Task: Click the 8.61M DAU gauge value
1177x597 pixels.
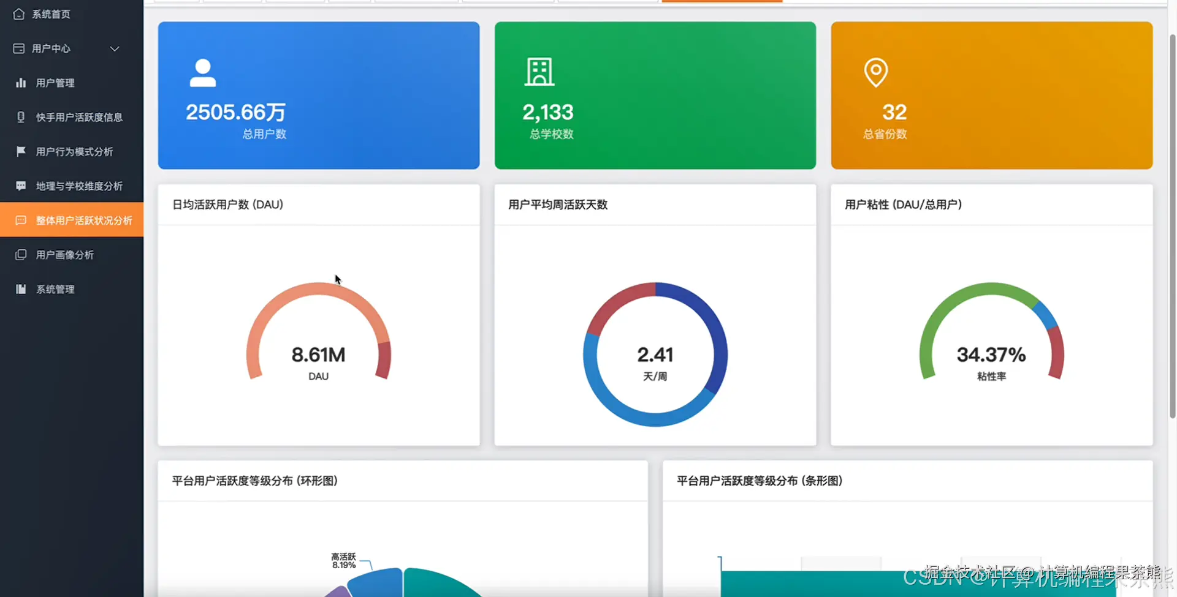Action: pyautogui.click(x=318, y=355)
